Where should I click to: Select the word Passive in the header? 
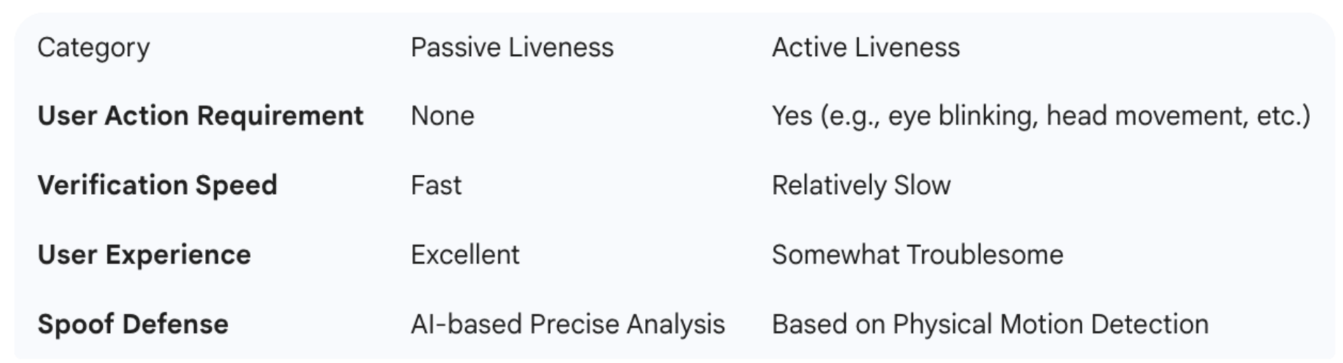455,48
